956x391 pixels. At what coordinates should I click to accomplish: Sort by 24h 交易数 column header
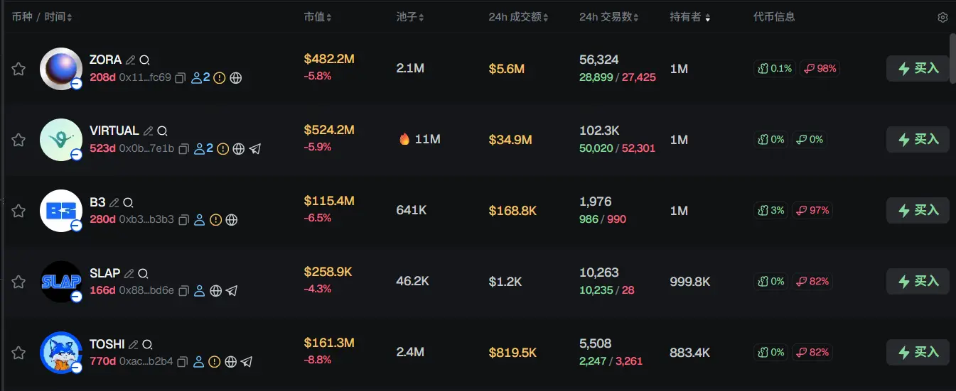click(608, 17)
